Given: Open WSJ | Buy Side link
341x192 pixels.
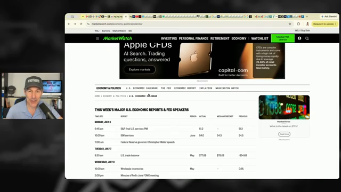Looking at the screenshot, I should [x=302, y=31].
